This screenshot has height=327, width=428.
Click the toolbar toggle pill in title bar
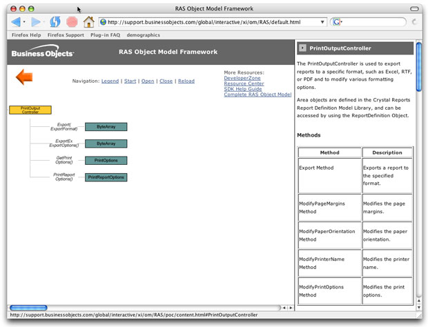pyautogui.click(x=414, y=9)
